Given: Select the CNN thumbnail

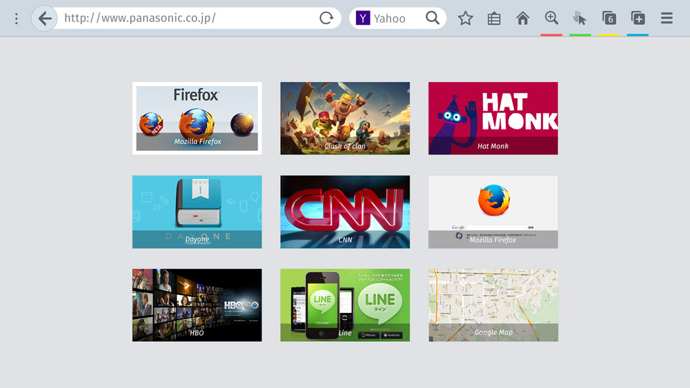Looking at the screenshot, I should [x=345, y=212].
